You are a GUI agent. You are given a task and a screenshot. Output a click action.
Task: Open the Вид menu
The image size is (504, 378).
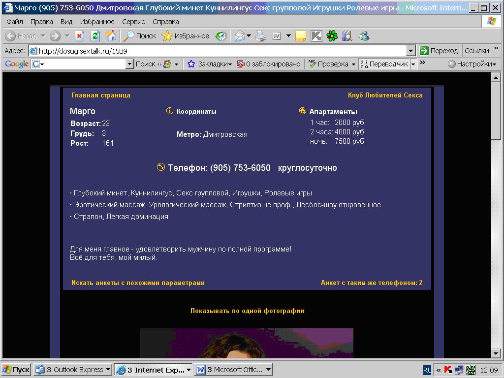(66, 22)
